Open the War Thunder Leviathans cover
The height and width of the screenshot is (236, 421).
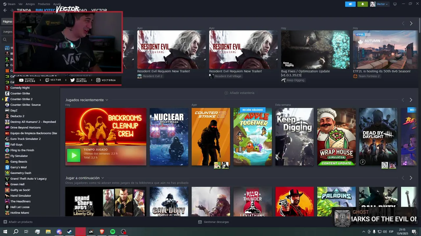pyautogui.click(x=253, y=201)
